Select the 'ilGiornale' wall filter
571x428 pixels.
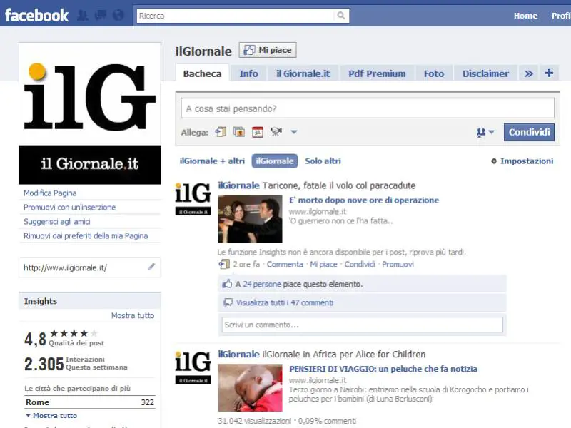point(275,161)
